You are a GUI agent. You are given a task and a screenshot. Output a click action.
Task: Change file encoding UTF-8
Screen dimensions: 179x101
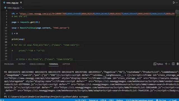tap(103, 100)
